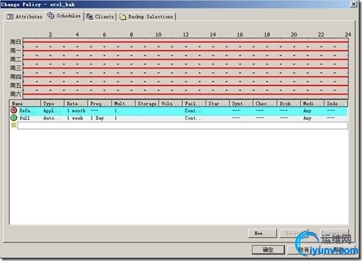362x261 pixels.
Task: Click the Auto... type cell
Action: coord(52,118)
